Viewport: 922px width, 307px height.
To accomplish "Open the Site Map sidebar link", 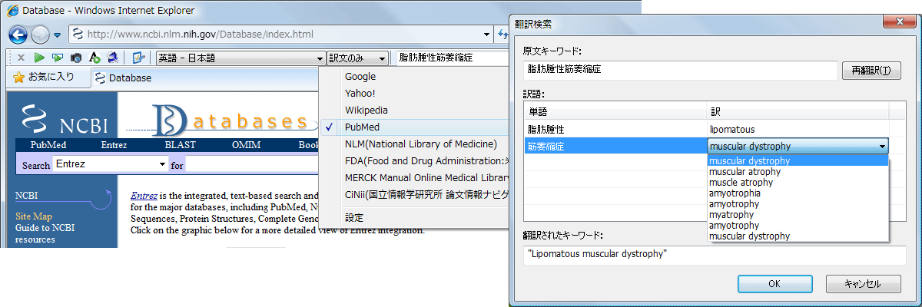I will [x=34, y=216].
